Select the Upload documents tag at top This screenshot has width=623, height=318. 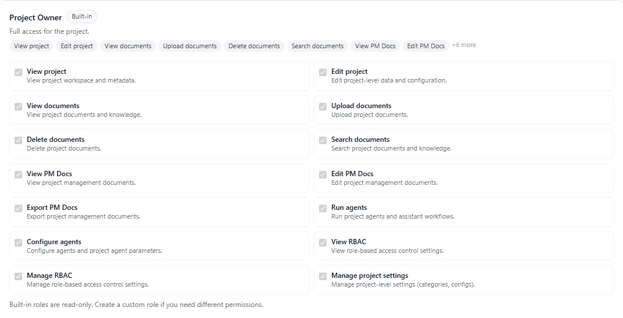pos(190,46)
